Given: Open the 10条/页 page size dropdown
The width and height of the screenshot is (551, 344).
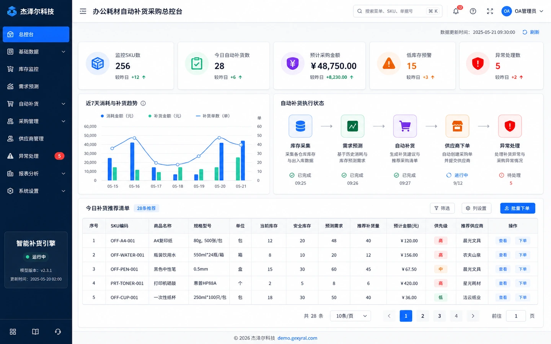Looking at the screenshot, I should click(x=350, y=316).
